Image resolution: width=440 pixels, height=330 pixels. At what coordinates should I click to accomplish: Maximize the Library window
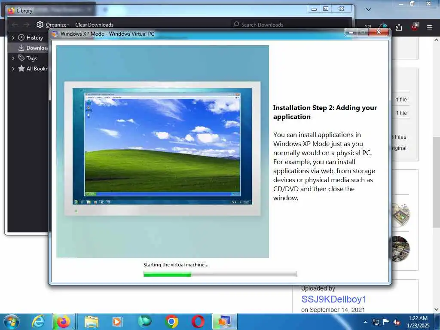[326, 9]
